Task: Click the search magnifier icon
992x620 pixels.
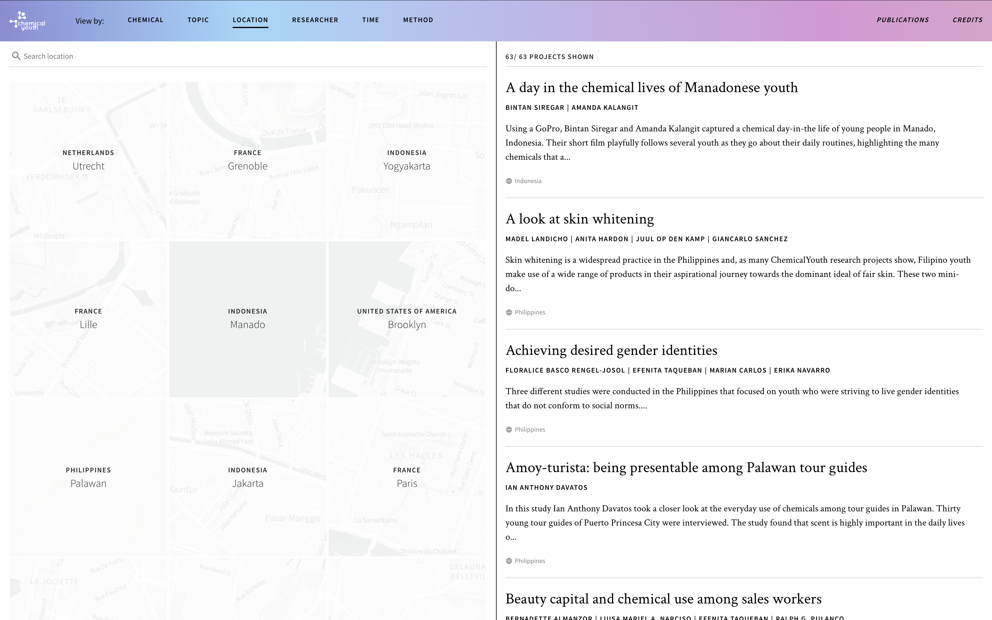Action: click(x=16, y=56)
